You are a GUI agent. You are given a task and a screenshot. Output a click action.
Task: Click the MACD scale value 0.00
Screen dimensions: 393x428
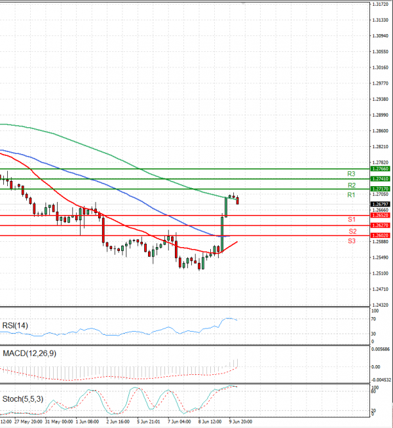tap(375, 367)
